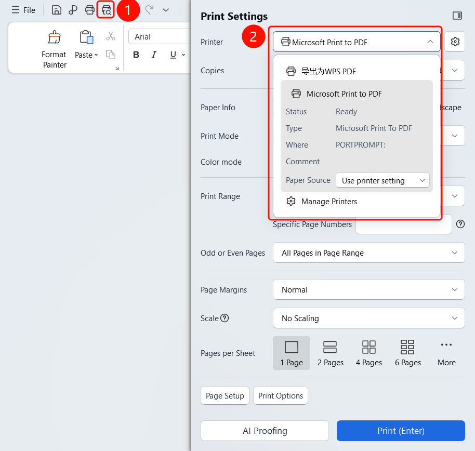Toggle Underline formatting
This screenshot has height=451, width=475.
click(173, 55)
